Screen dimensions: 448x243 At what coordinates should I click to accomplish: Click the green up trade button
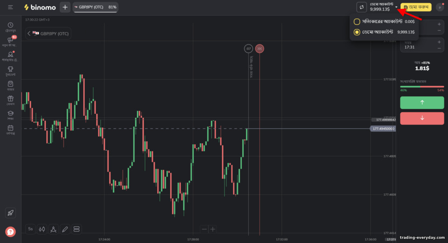(422, 103)
